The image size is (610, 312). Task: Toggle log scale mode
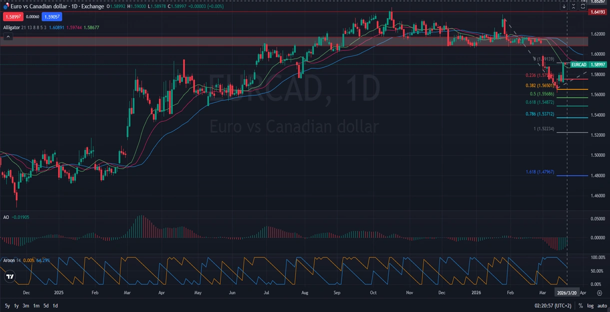590,306
